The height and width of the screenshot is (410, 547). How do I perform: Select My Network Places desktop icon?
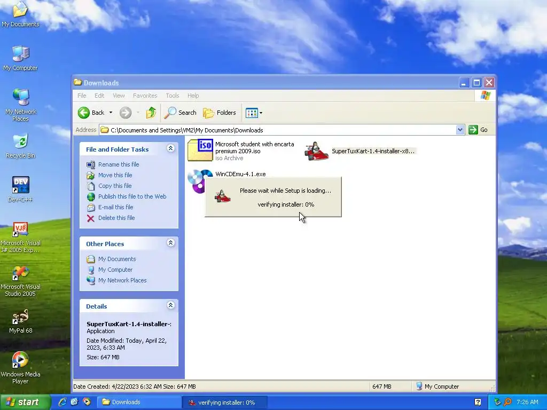20,105
